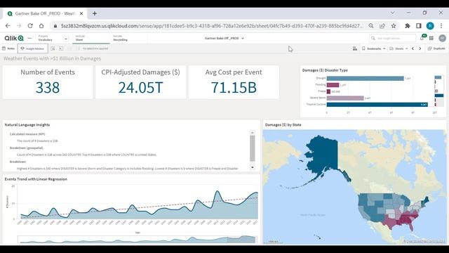Open the browser side panel icon
The height and width of the screenshot is (253, 449).
[419, 26]
